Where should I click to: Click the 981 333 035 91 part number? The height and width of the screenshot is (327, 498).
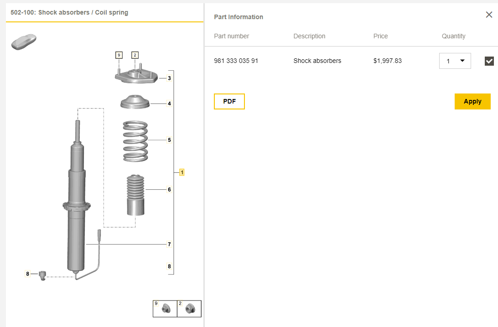click(236, 61)
